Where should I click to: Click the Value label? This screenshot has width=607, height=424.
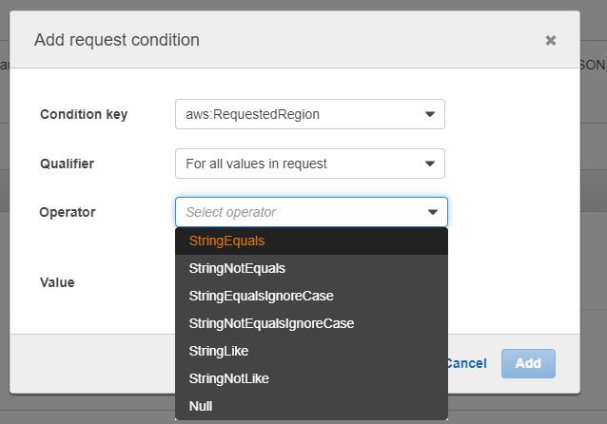(x=57, y=282)
